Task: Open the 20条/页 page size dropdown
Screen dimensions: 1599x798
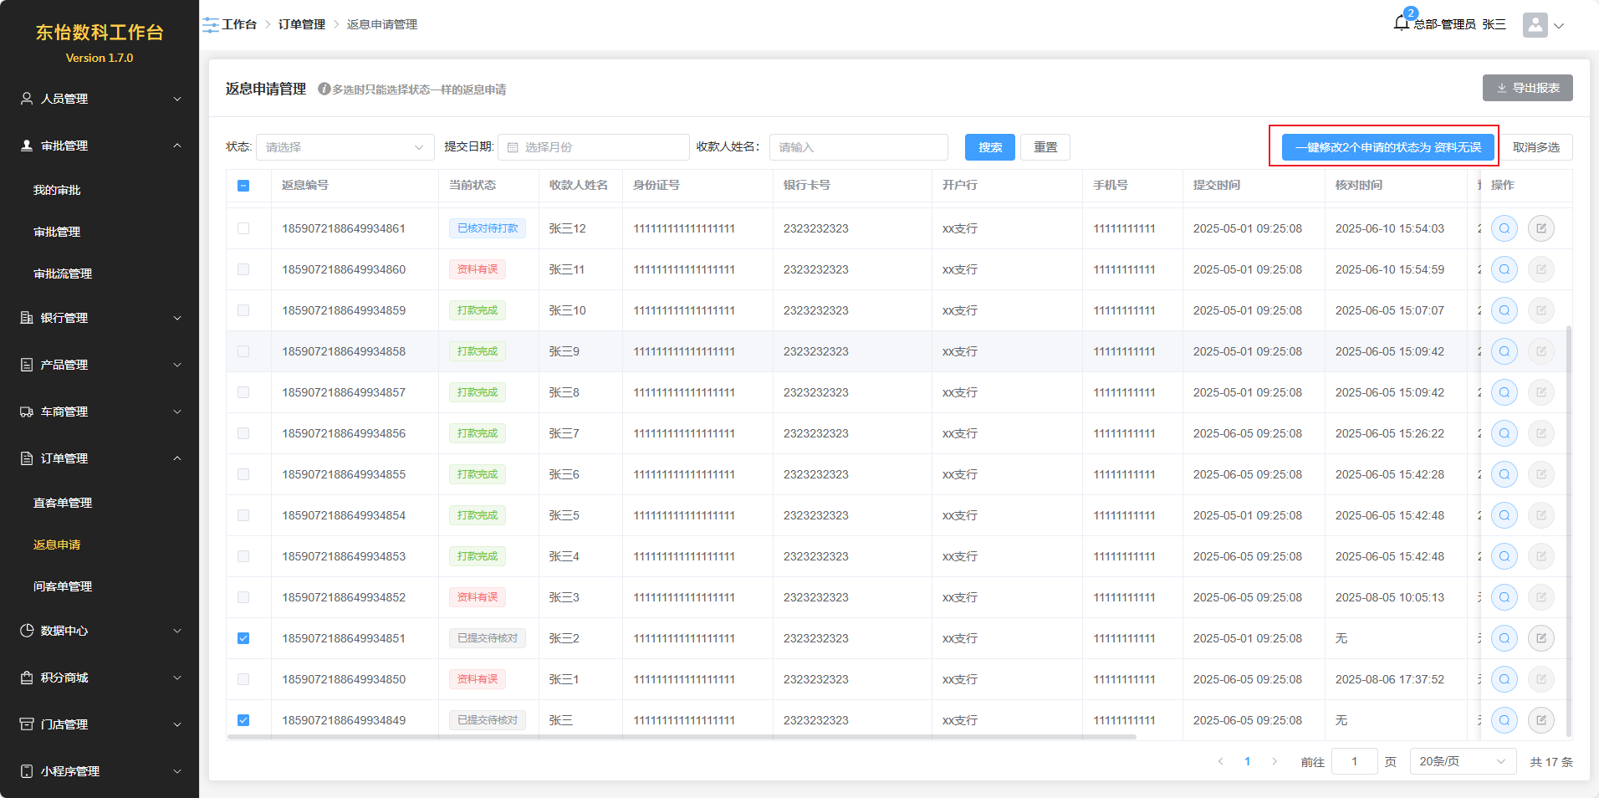Action: 1462,761
